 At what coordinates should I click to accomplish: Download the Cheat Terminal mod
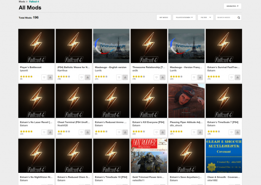tap(88, 132)
